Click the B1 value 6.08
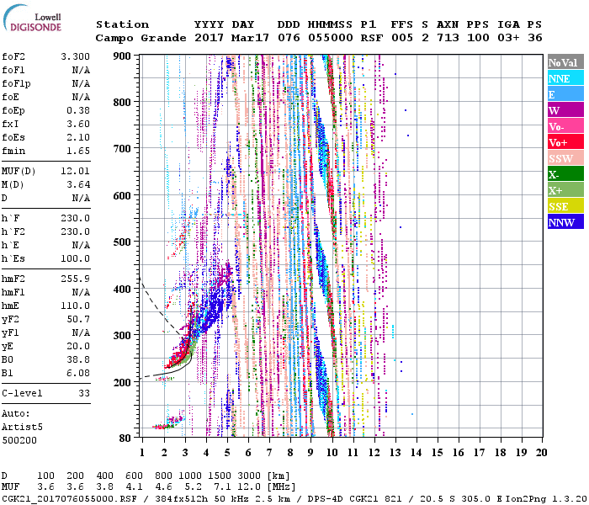 click(x=78, y=373)
